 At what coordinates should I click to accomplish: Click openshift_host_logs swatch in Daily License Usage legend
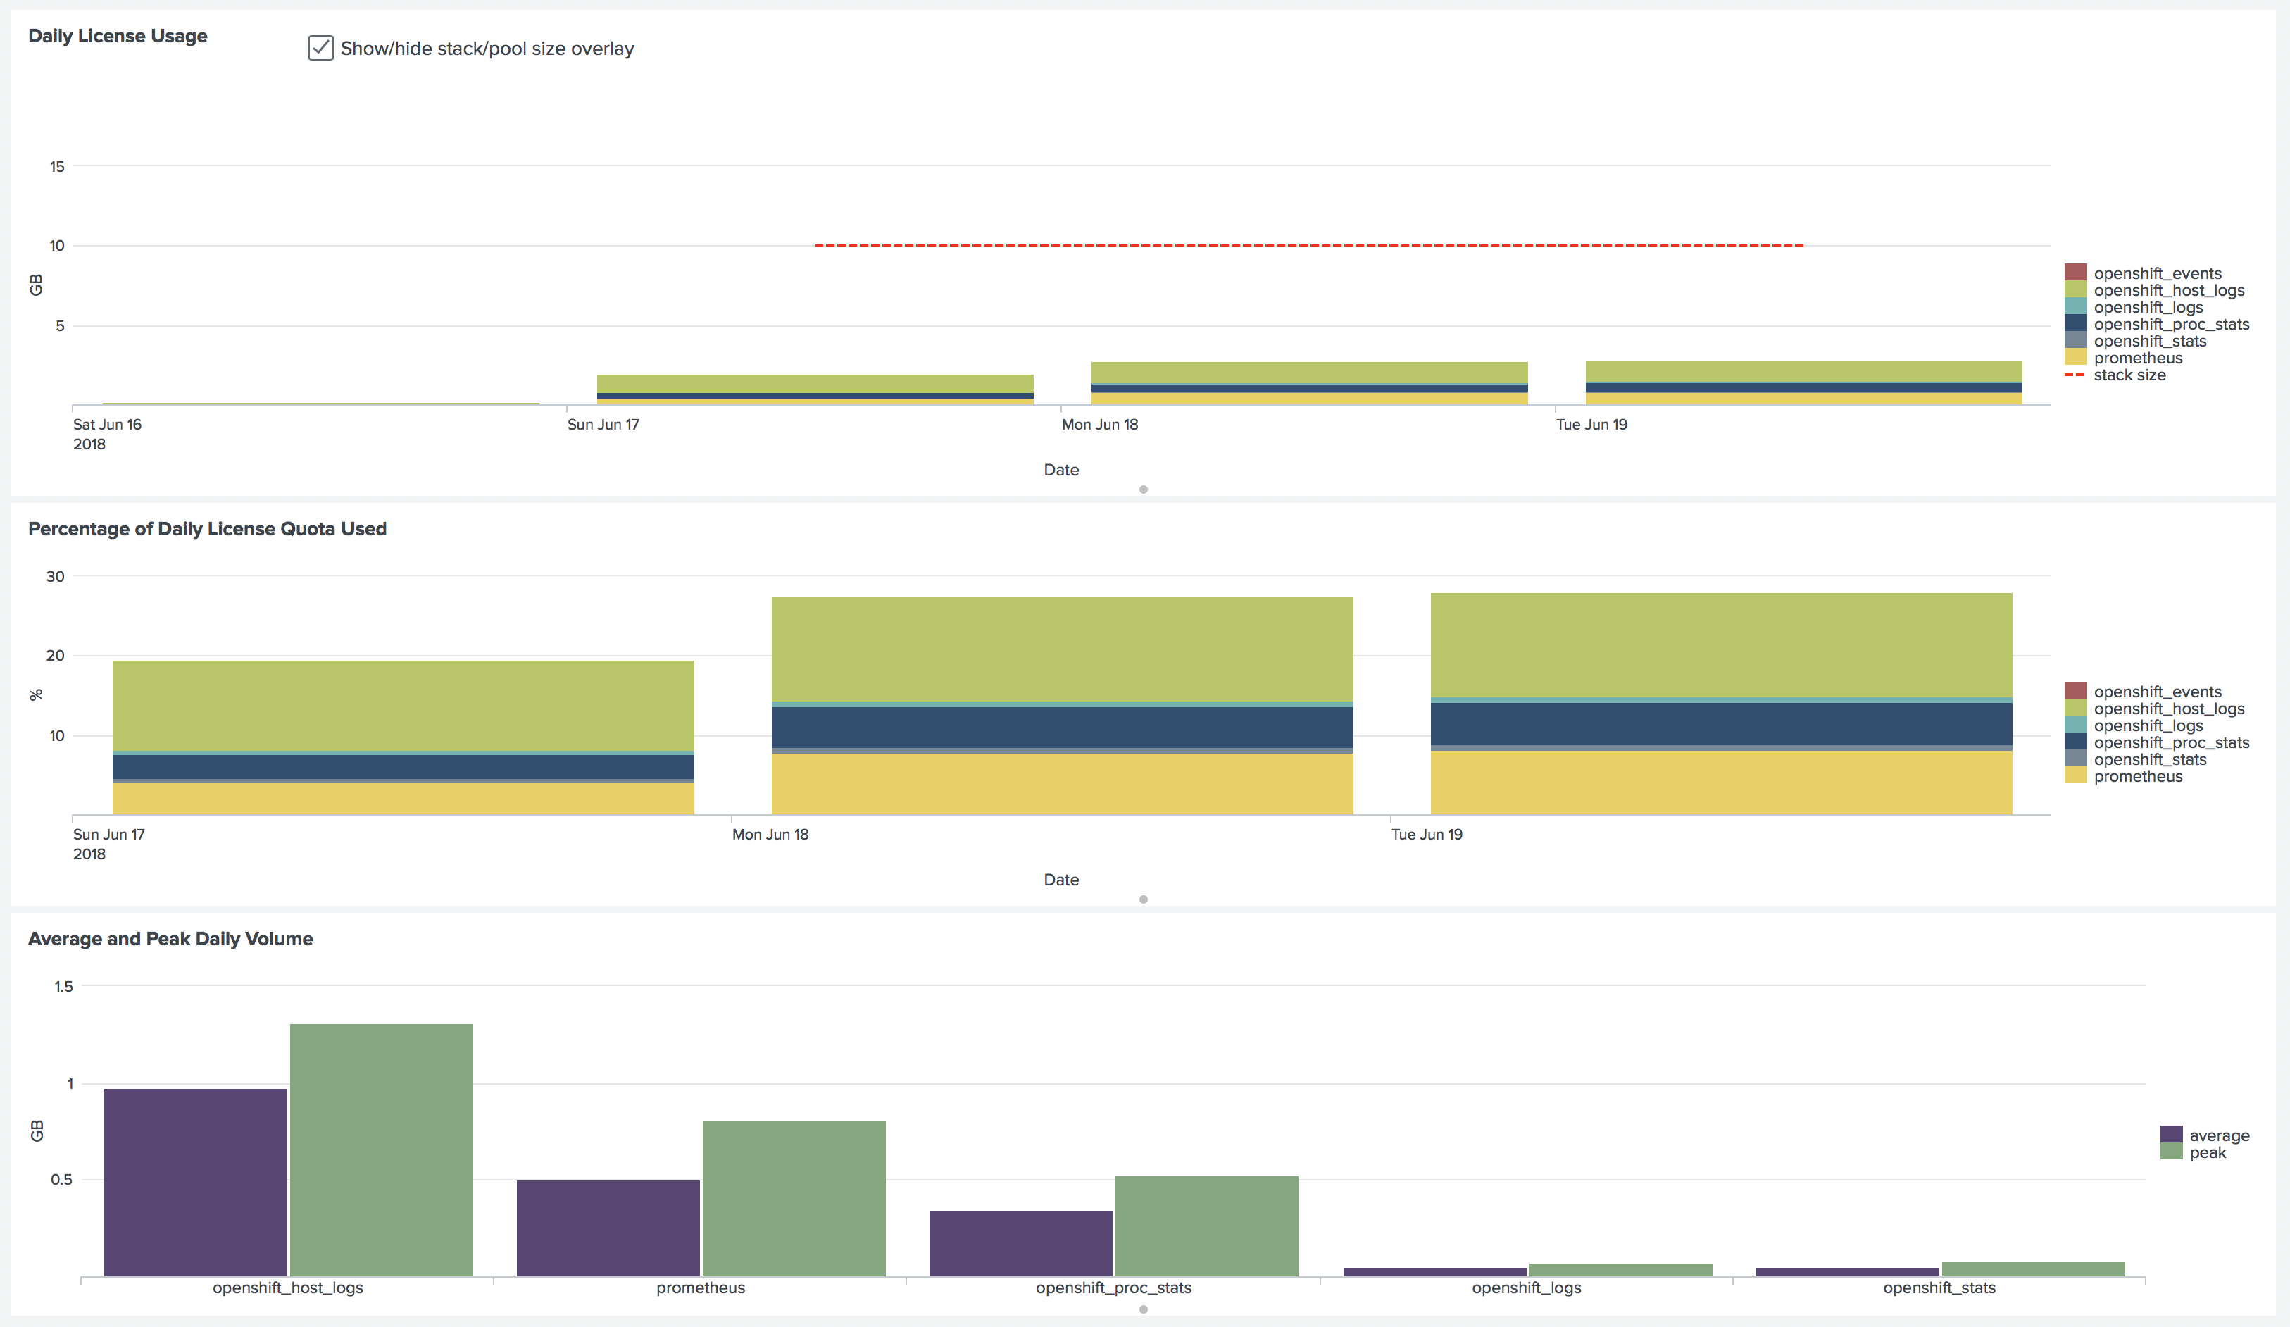pos(2075,290)
